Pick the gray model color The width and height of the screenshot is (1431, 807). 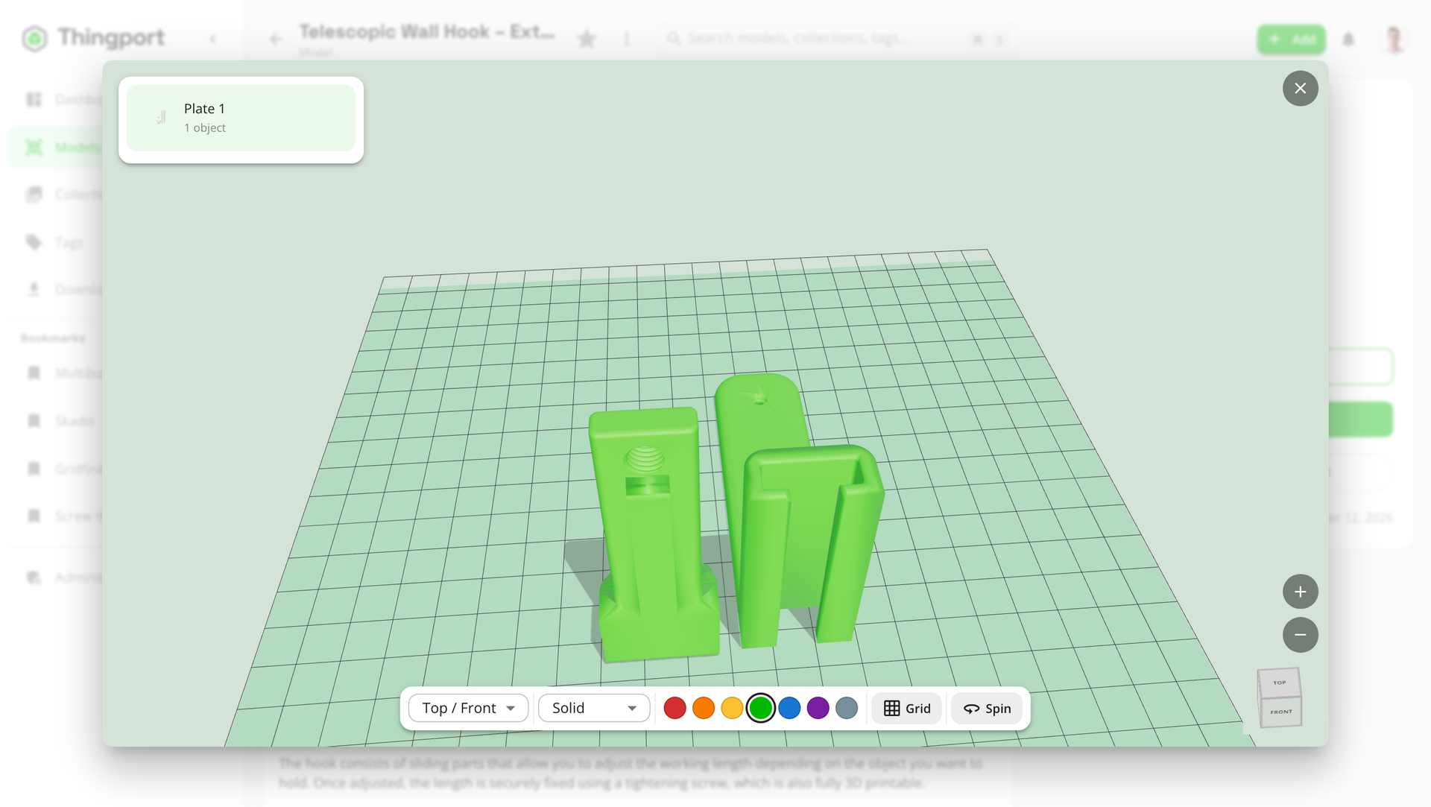pos(847,708)
